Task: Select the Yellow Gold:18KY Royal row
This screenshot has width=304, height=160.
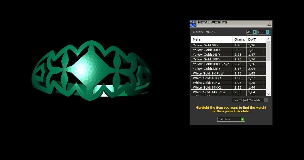Action: 229,64
